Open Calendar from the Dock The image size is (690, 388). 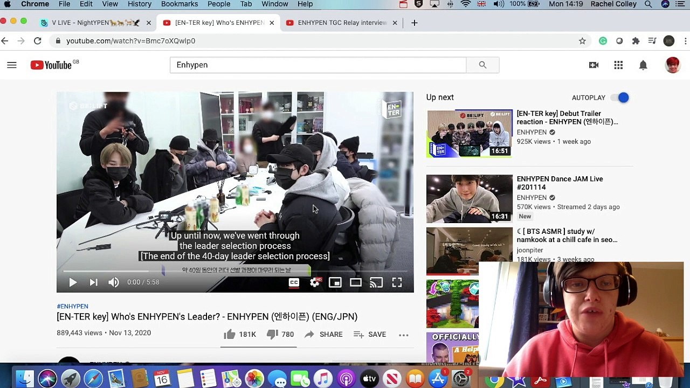162,378
